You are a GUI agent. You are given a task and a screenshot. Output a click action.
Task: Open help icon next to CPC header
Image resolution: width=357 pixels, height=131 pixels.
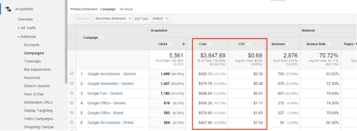pyautogui.click(x=249, y=44)
